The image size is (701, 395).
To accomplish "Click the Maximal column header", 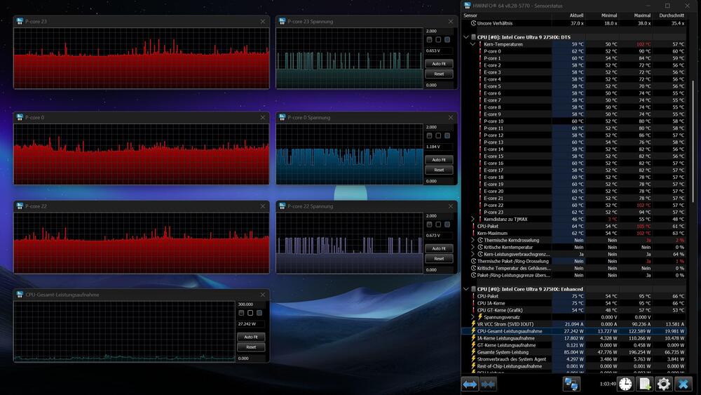I will [x=641, y=15].
